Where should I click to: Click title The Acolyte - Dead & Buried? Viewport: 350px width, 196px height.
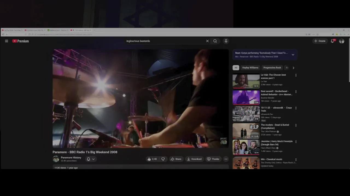(x=275, y=126)
